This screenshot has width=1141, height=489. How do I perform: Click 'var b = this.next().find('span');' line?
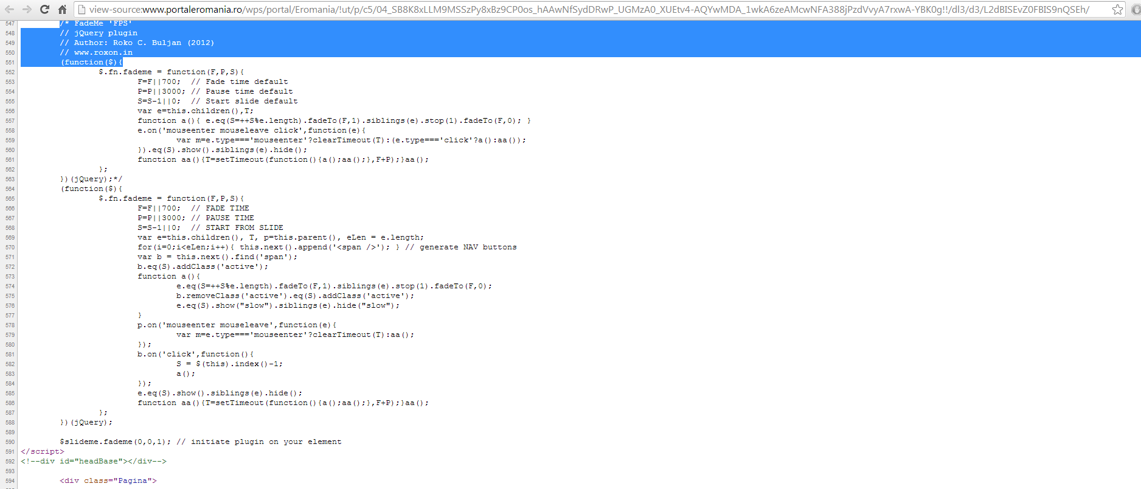click(x=218, y=257)
